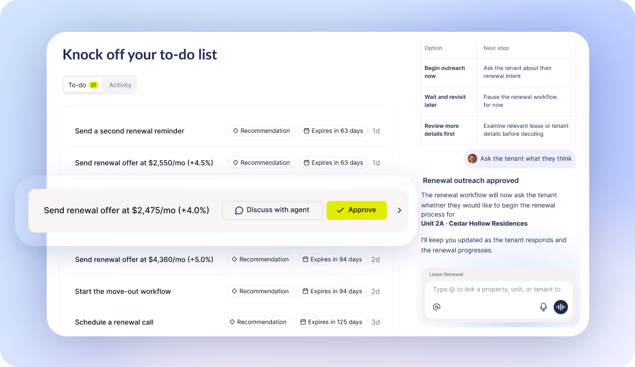Click calendar icon in Expires in 125 days
This screenshot has width=635, height=367.
(303, 322)
